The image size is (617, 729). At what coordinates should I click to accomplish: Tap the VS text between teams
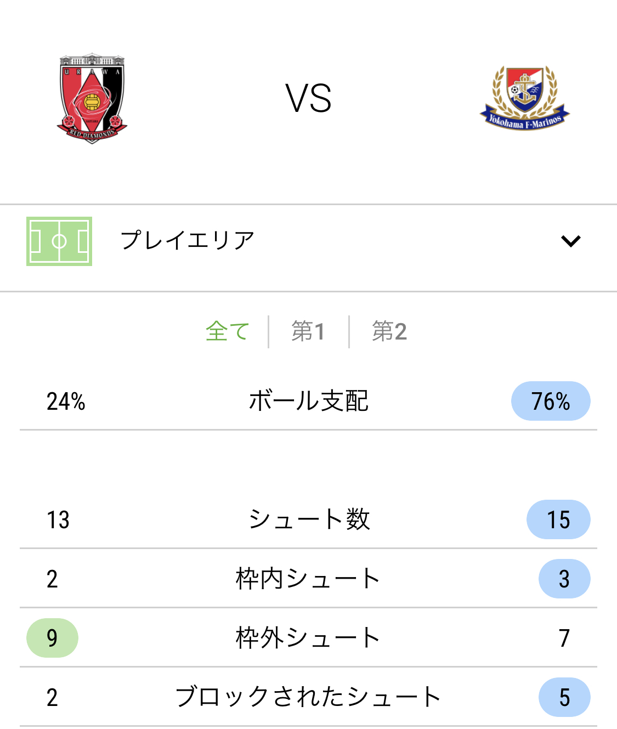click(309, 99)
